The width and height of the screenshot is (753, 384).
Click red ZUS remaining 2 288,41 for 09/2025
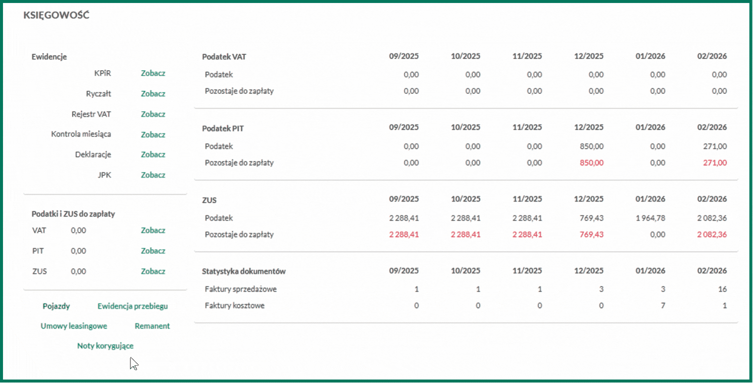[x=404, y=235]
